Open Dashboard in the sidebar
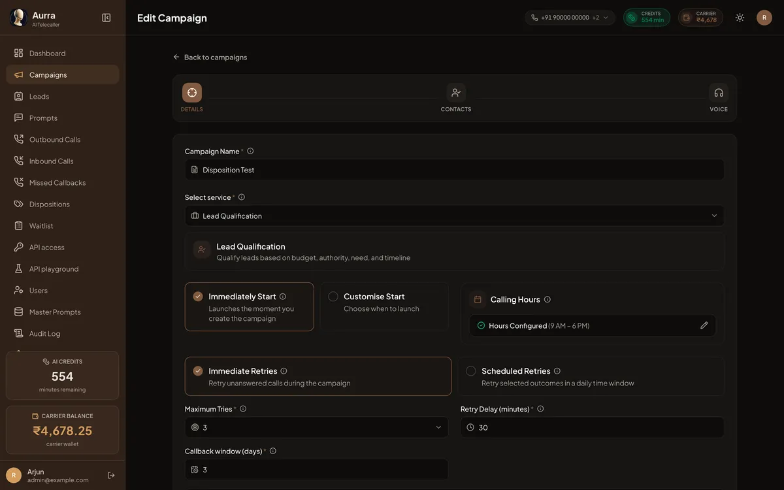This screenshot has width=784, height=490. pos(63,53)
